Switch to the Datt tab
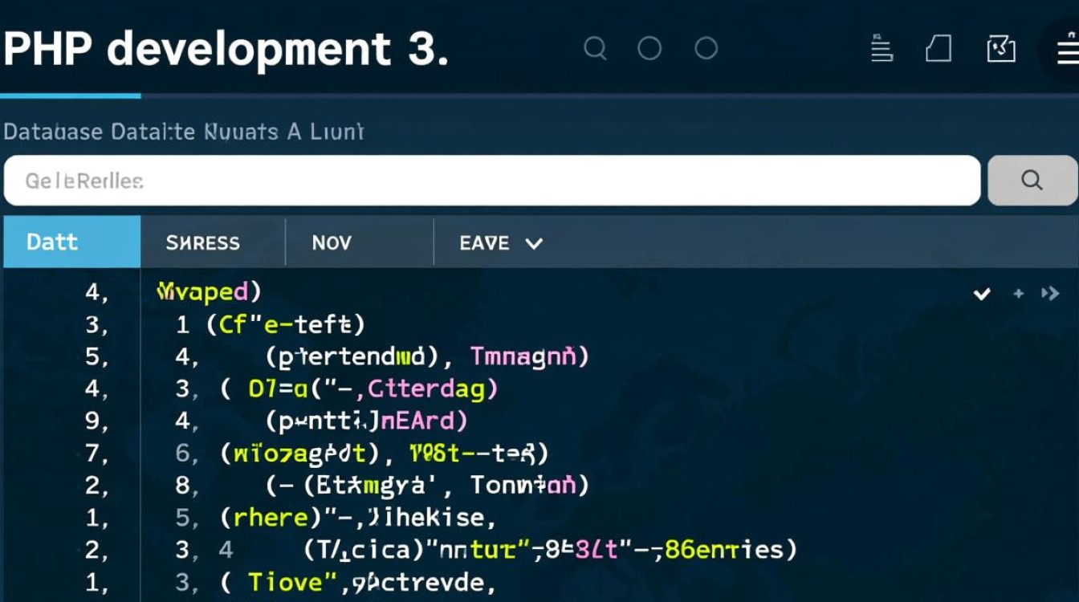This screenshot has height=602, width=1079. coord(71,242)
